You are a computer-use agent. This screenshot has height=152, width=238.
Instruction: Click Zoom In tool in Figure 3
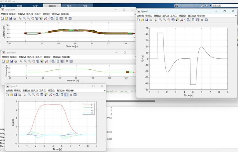160,20
